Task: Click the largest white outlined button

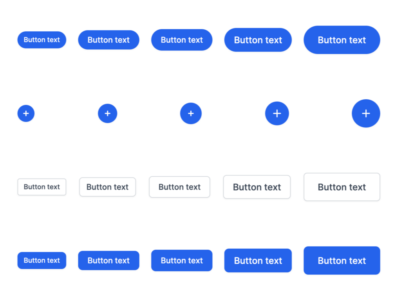Action: click(x=342, y=187)
